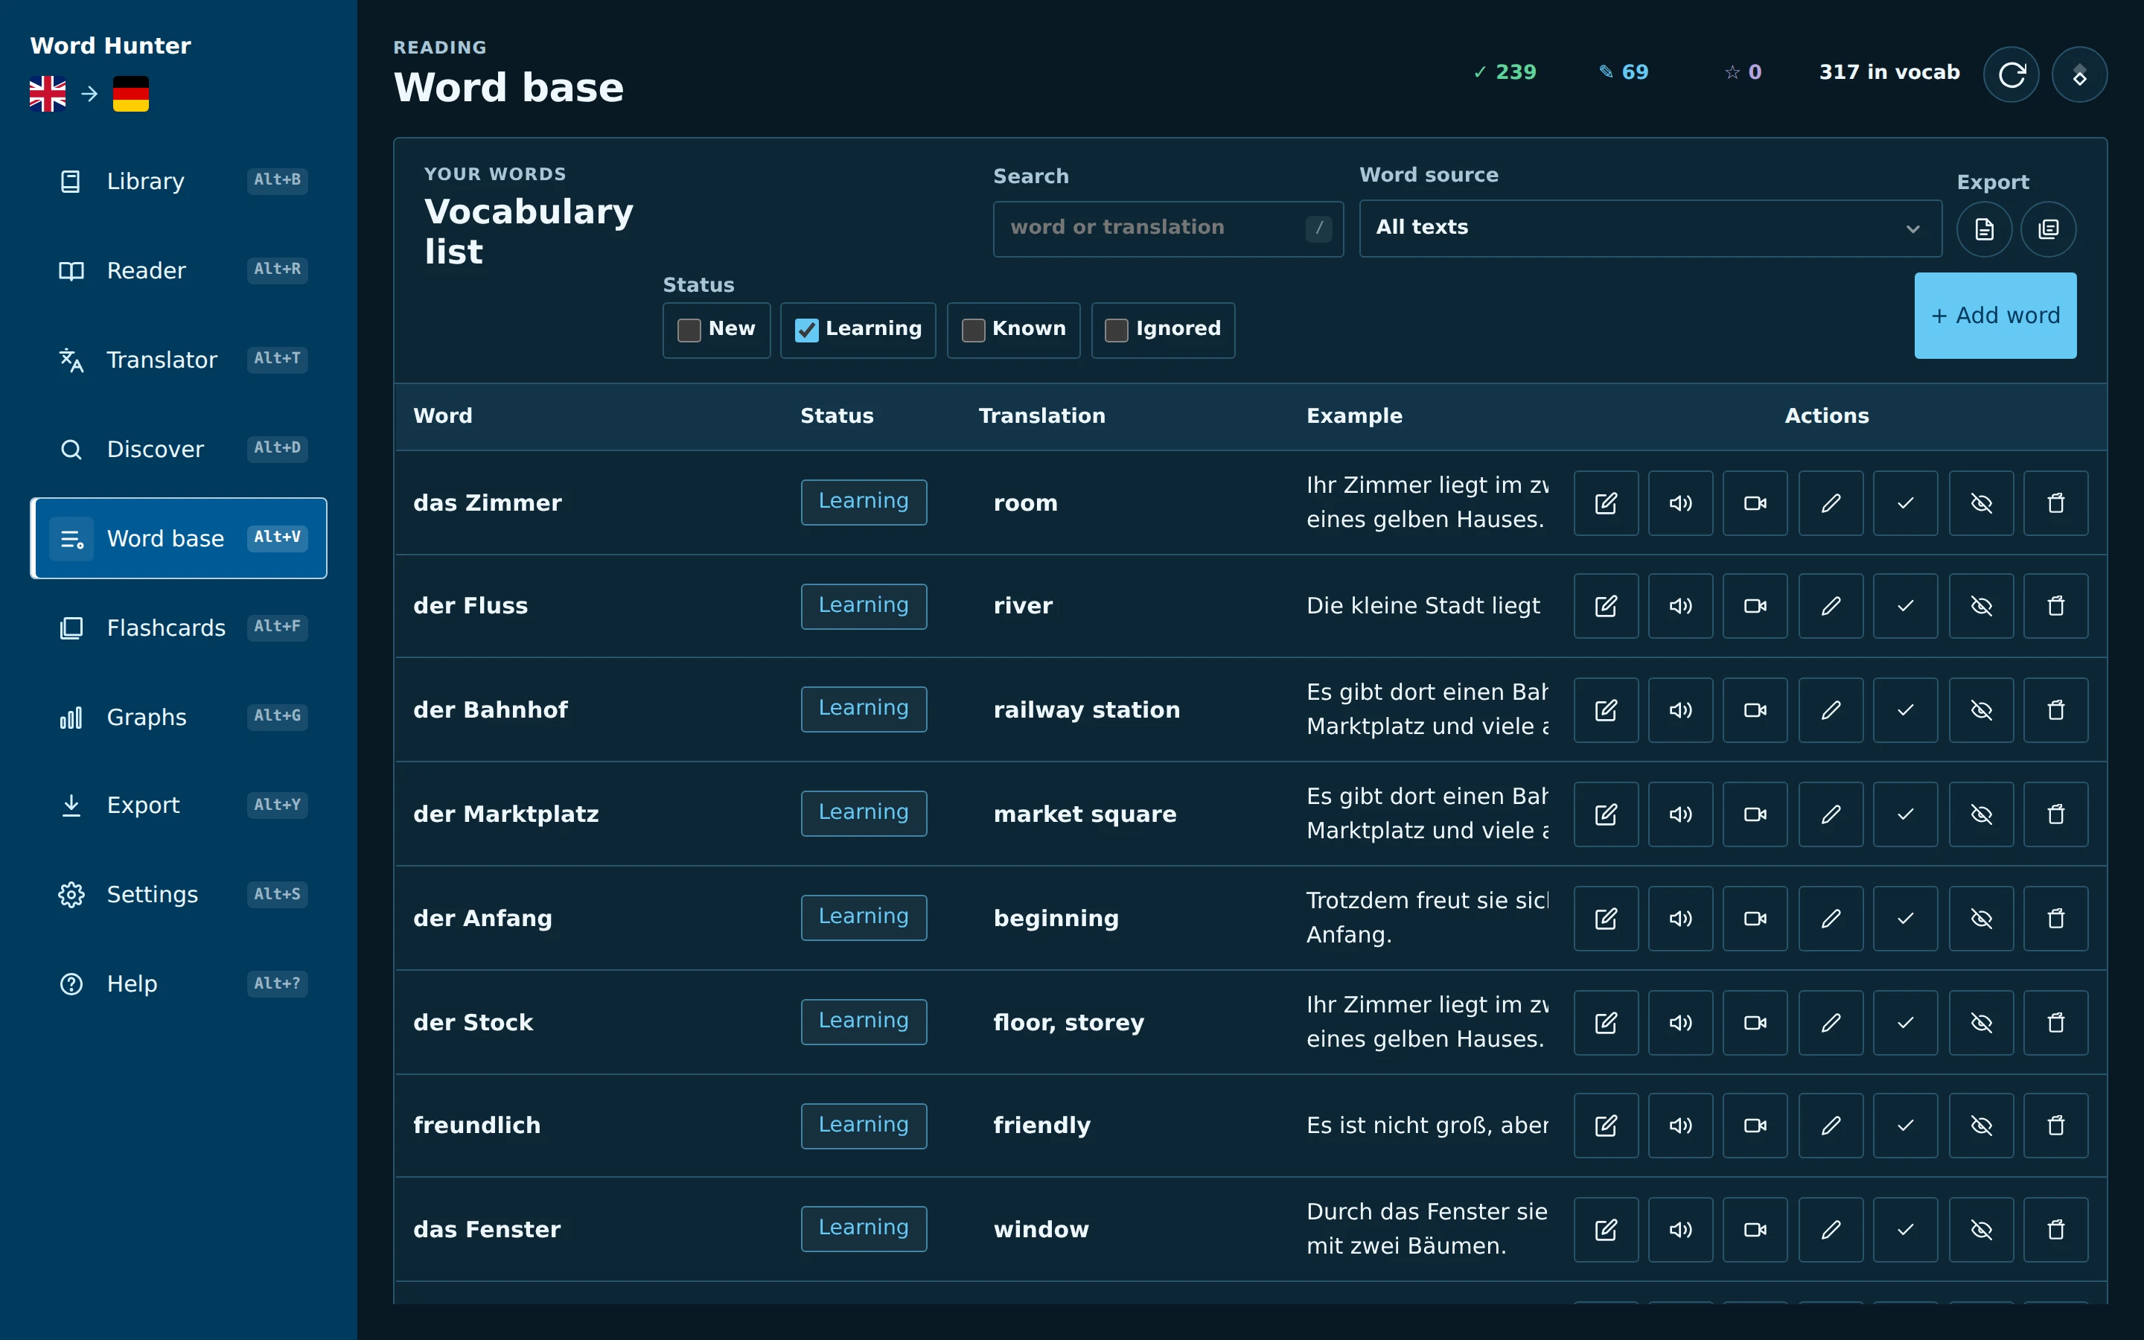Enable the New status checkbox
The image size is (2144, 1340).
689,330
